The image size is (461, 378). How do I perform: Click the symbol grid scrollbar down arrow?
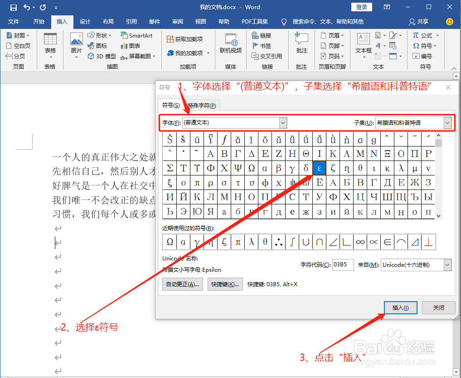pos(438,216)
